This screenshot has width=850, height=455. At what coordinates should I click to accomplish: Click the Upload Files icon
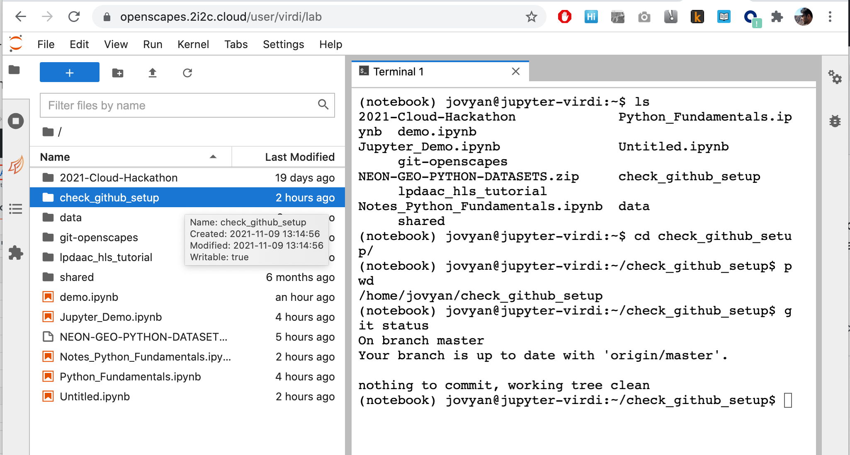click(153, 73)
